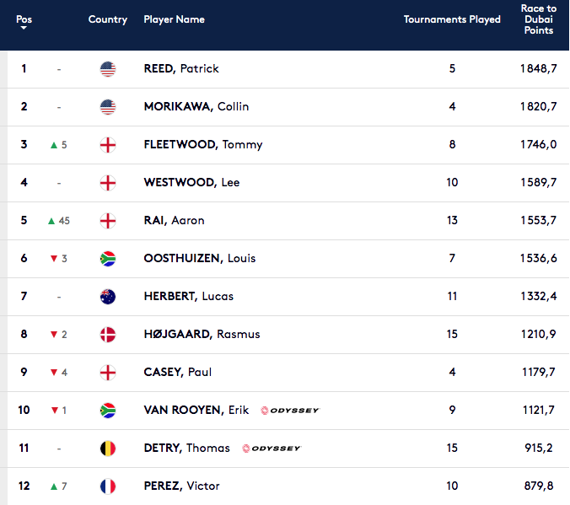This screenshot has width=570, height=505.
Task: Click the Country column header
Action: tap(108, 19)
